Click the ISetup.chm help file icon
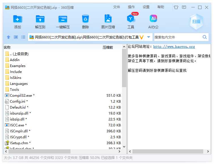The image size is (214, 164). pyautogui.click(x=7, y=143)
